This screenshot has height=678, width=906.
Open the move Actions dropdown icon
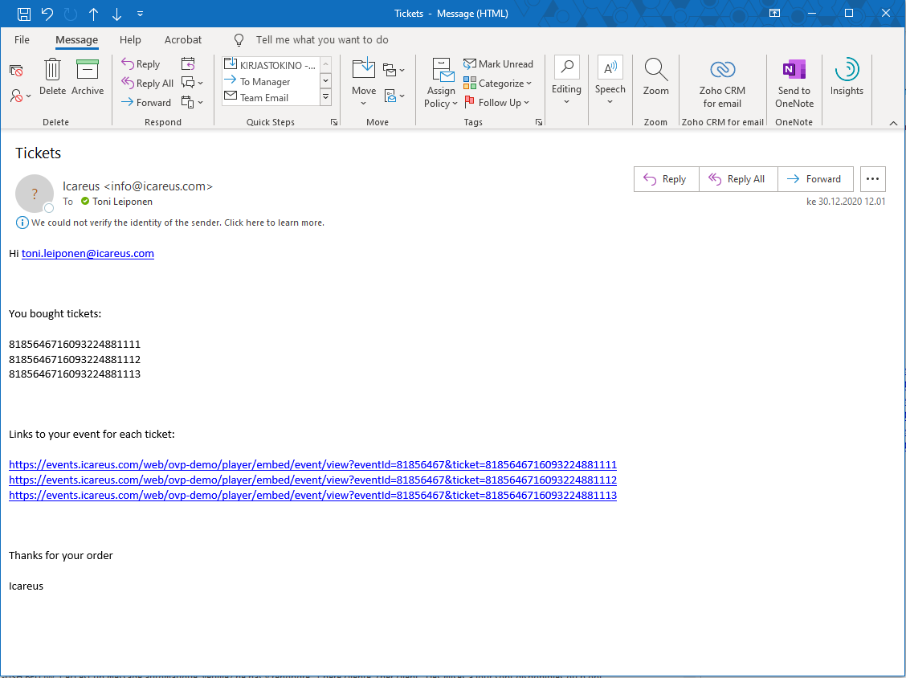coord(394,96)
